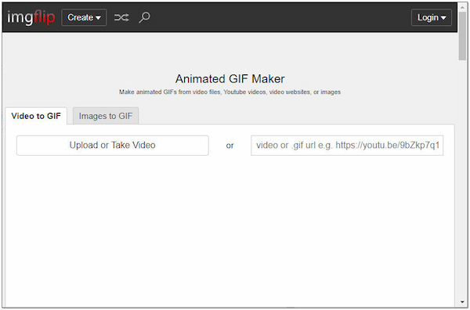Click the Animated GIF Maker heading
The height and width of the screenshot is (310, 470).
coord(230,79)
